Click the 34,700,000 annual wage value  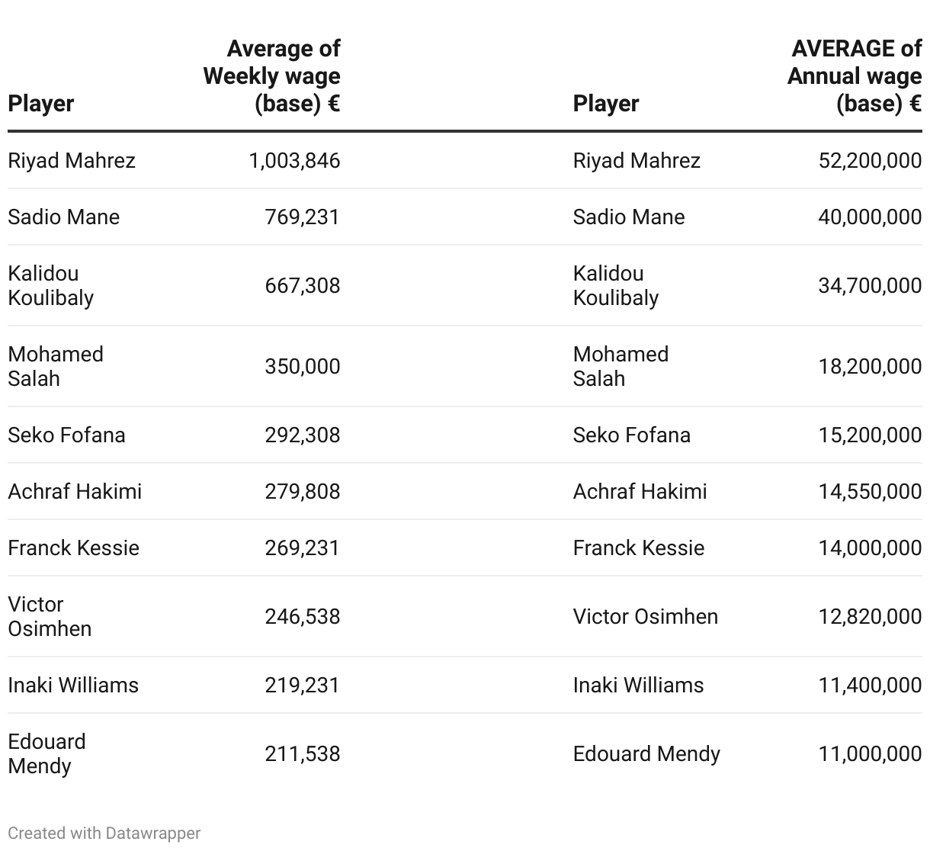(x=870, y=285)
